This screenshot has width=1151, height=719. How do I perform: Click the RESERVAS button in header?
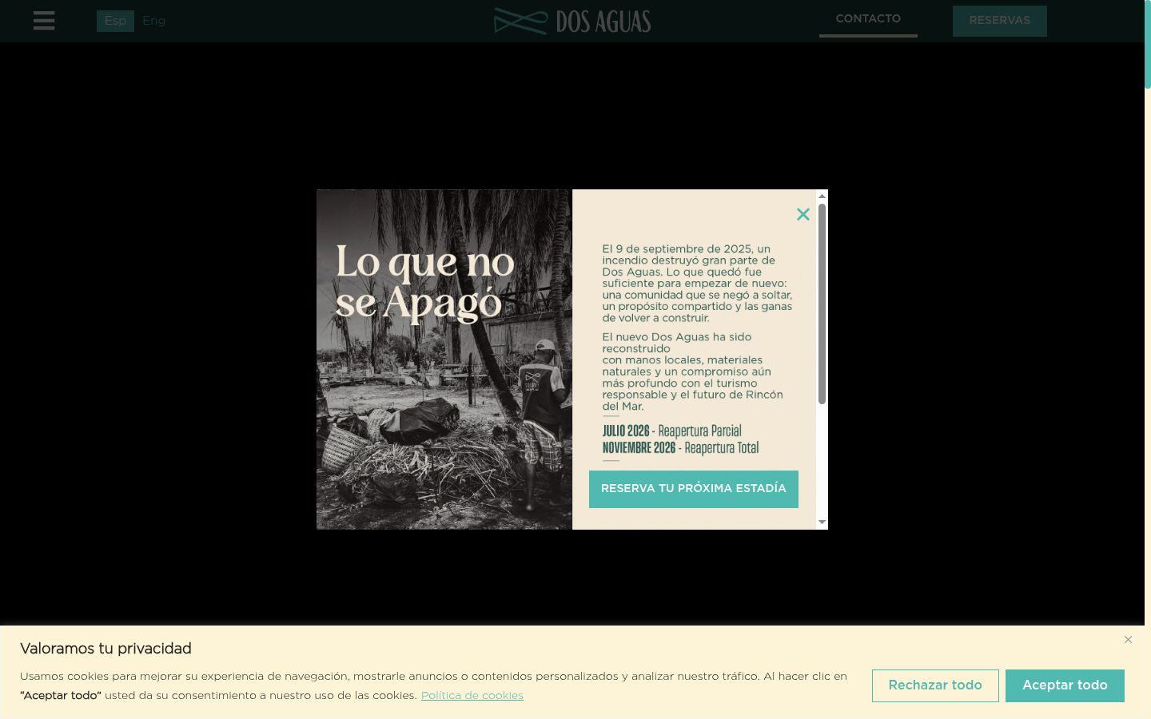[x=999, y=21]
